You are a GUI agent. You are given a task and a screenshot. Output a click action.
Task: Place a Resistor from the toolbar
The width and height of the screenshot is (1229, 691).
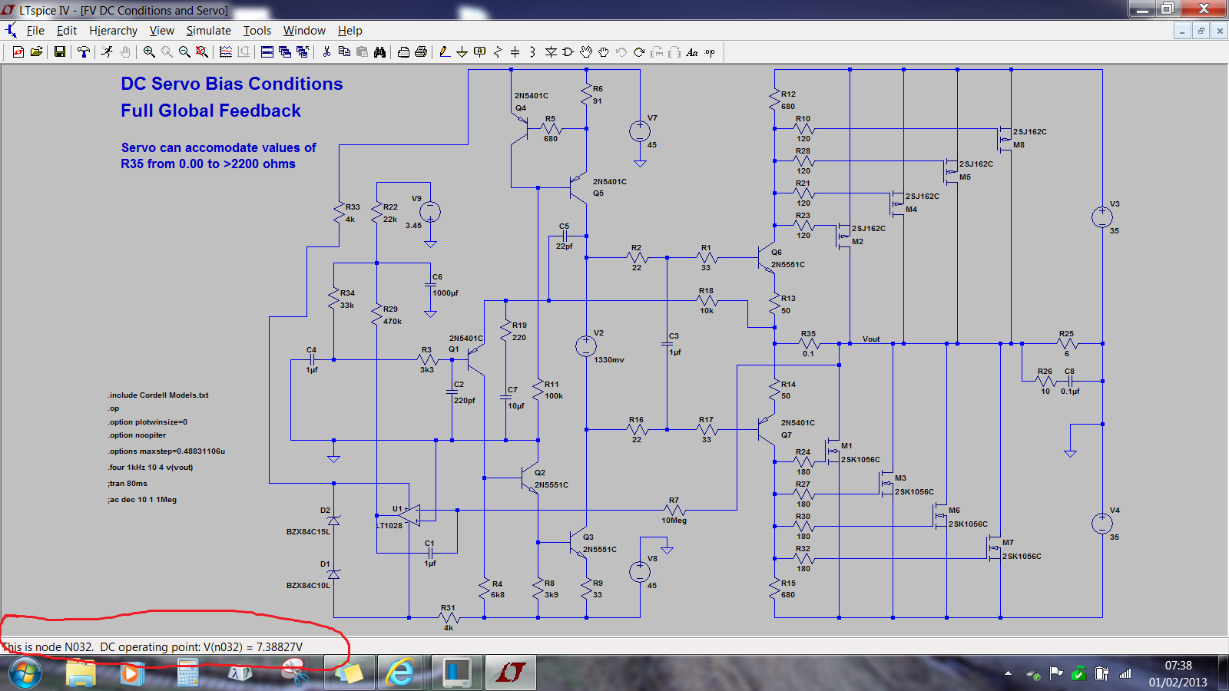498,52
